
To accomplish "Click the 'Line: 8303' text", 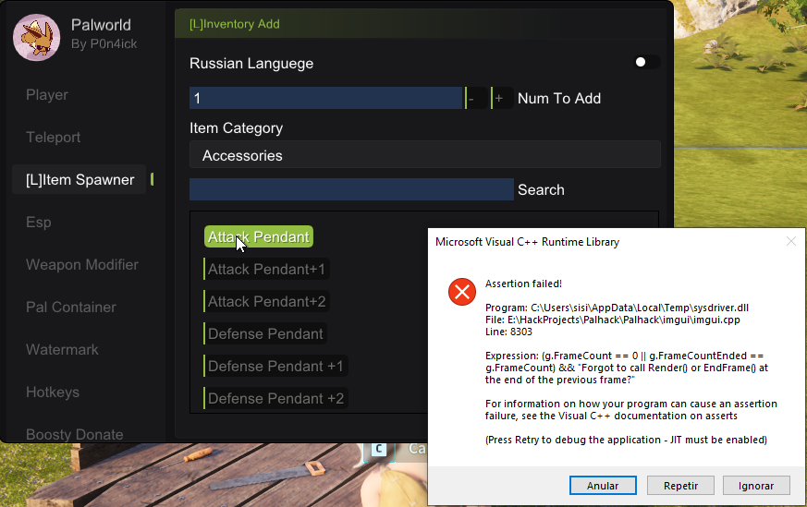I will click(x=508, y=332).
